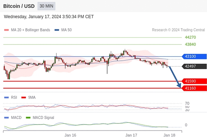This screenshot has height=140, width=207.
Task: Click the Jan 17 date axis label
Action: [x=131, y=136]
